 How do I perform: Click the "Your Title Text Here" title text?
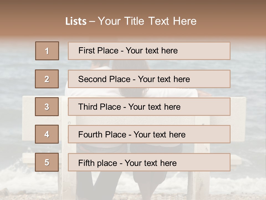pyautogui.click(x=147, y=21)
